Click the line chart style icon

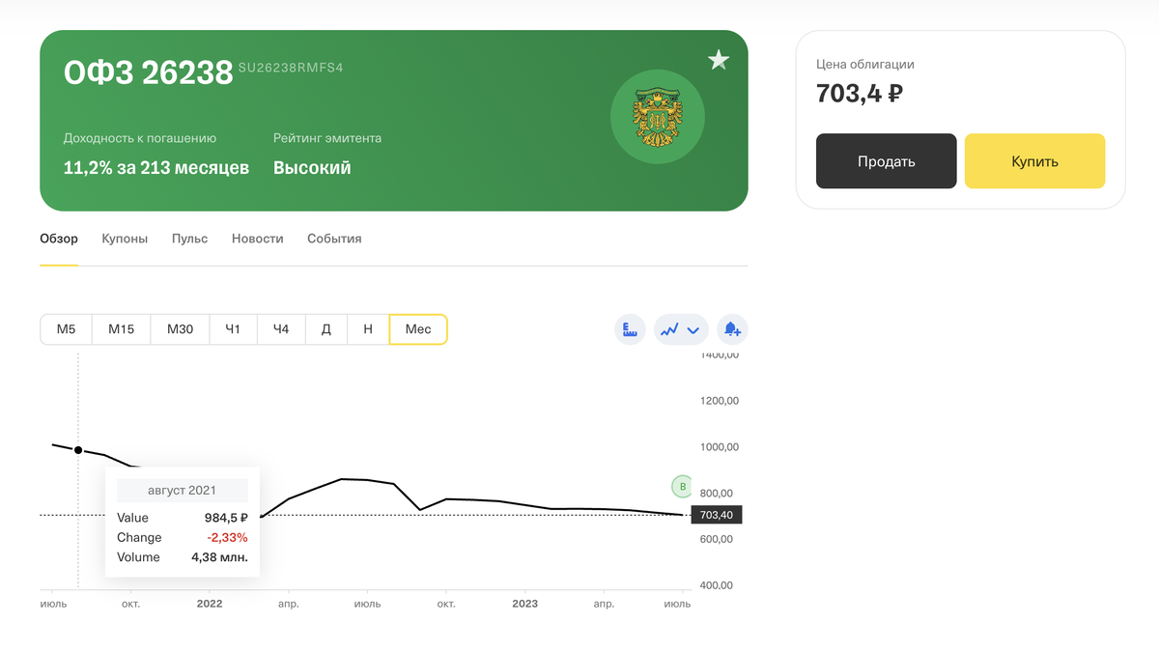[x=670, y=329]
